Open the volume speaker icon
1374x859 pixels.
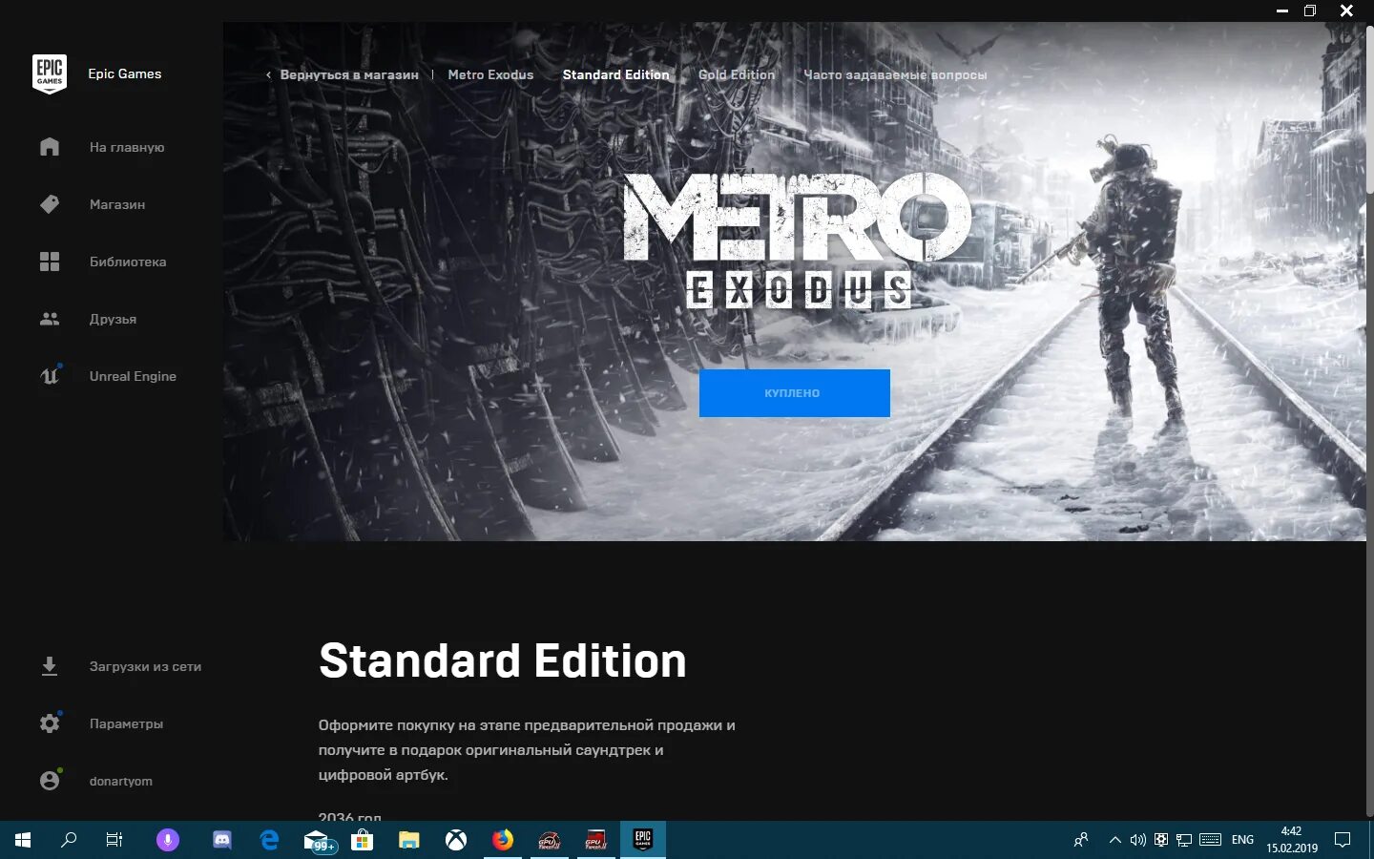point(1137,840)
